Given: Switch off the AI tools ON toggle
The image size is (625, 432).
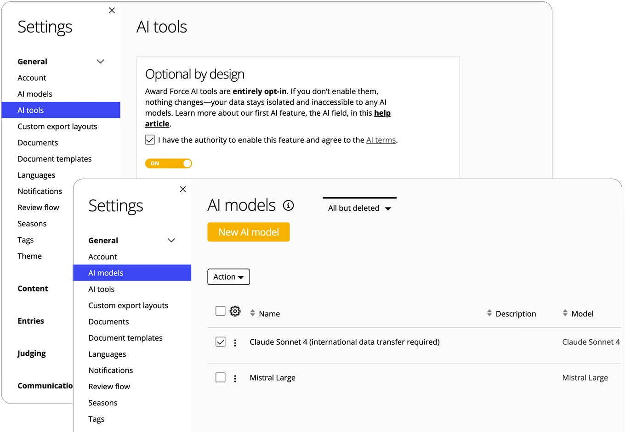Looking at the screenshot, I should click(169, 163).
